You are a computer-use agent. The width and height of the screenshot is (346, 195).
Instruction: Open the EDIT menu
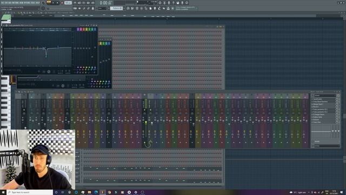[x=6, y=3]
